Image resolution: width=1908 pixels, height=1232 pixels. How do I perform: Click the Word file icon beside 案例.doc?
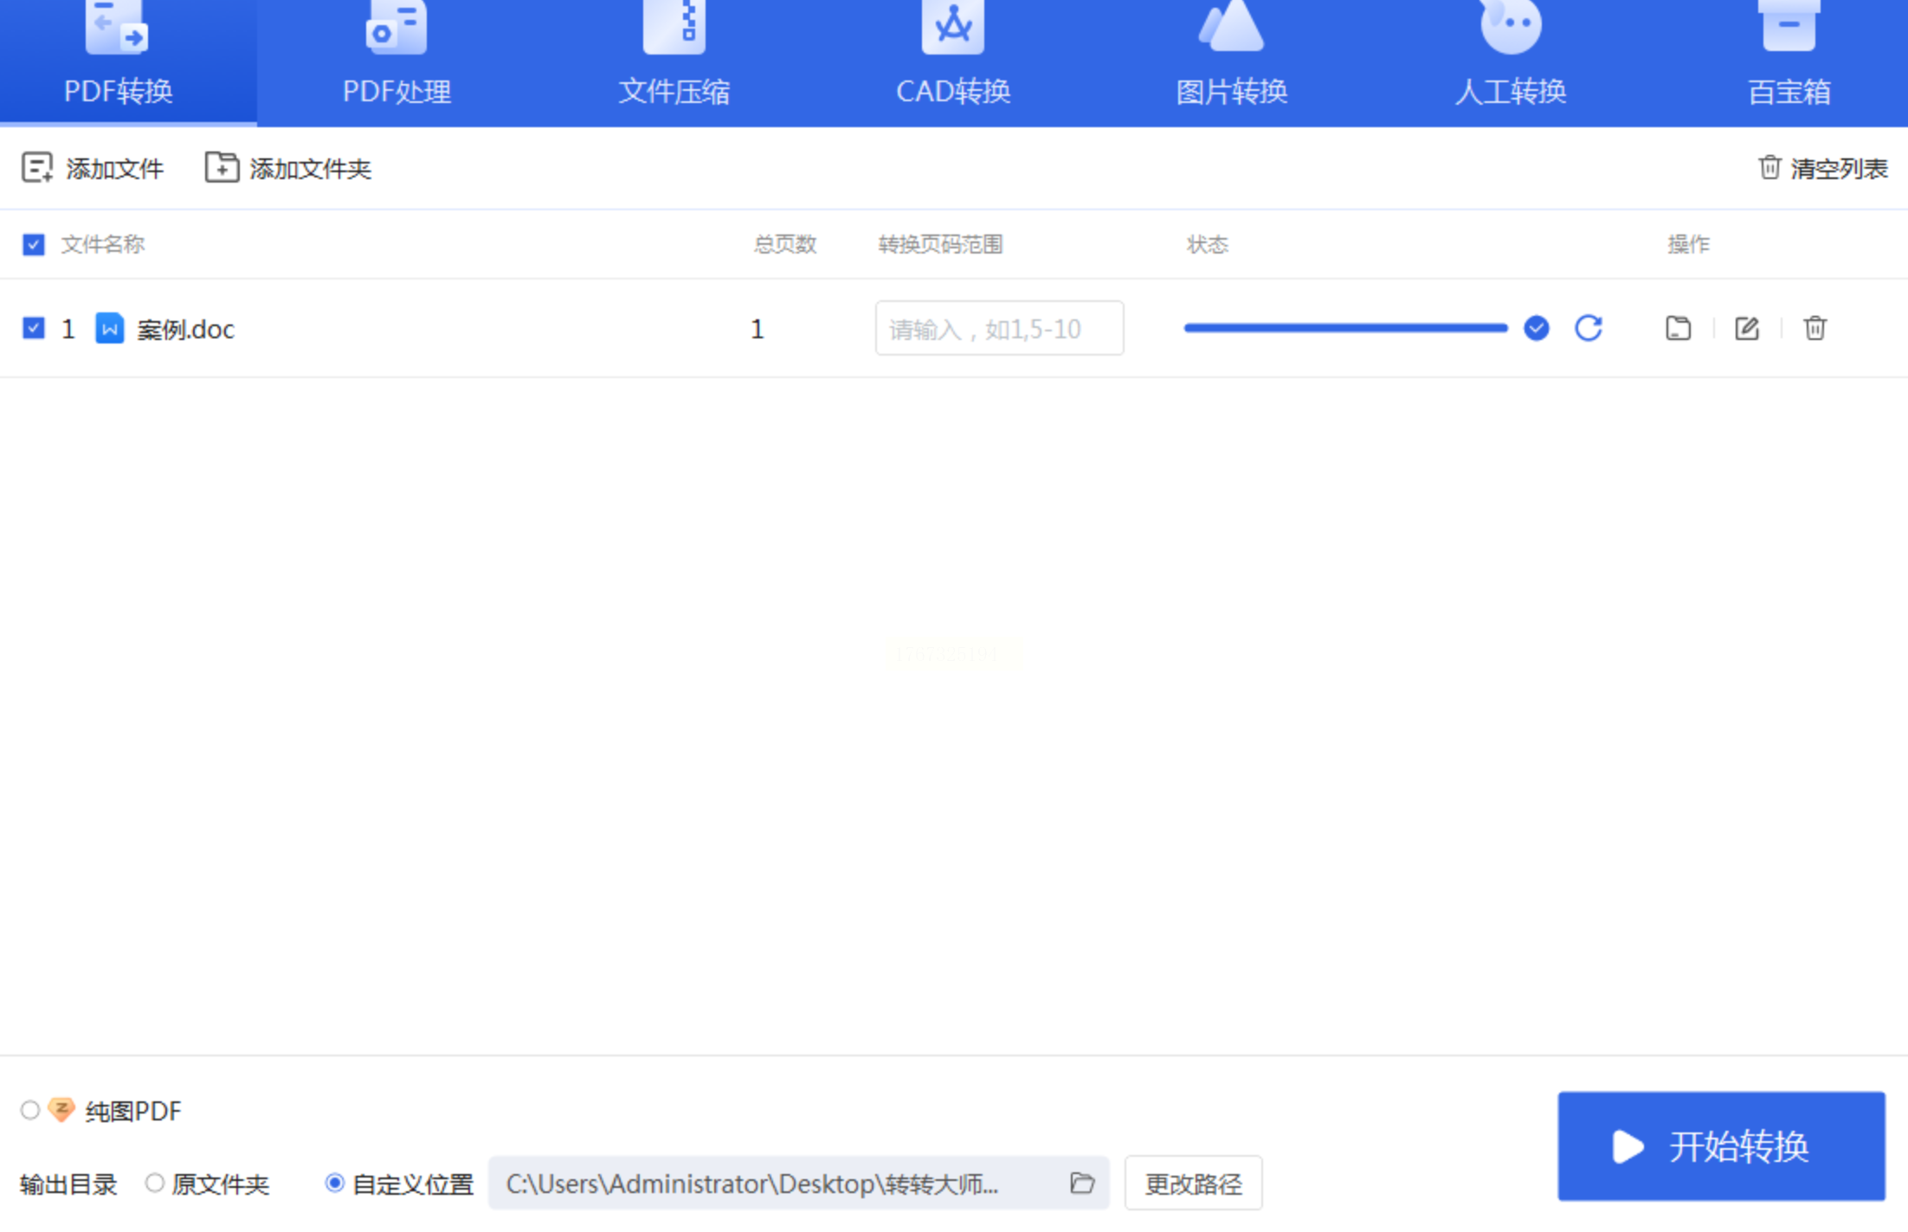pos(109,329)
